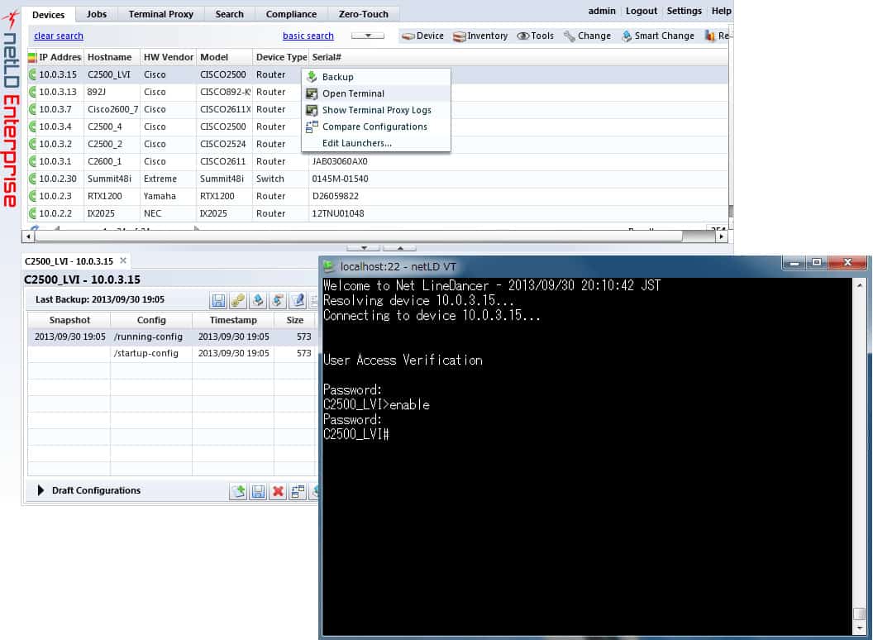Viewport: 873px width, 640px height.
Task: Close the C2500_LVI - 10.0.3.15 tab
Action: (x=123, y=260)
